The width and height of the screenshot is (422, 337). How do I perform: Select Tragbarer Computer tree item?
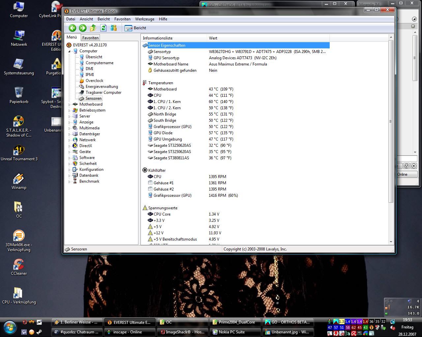(x=103, y=92)
